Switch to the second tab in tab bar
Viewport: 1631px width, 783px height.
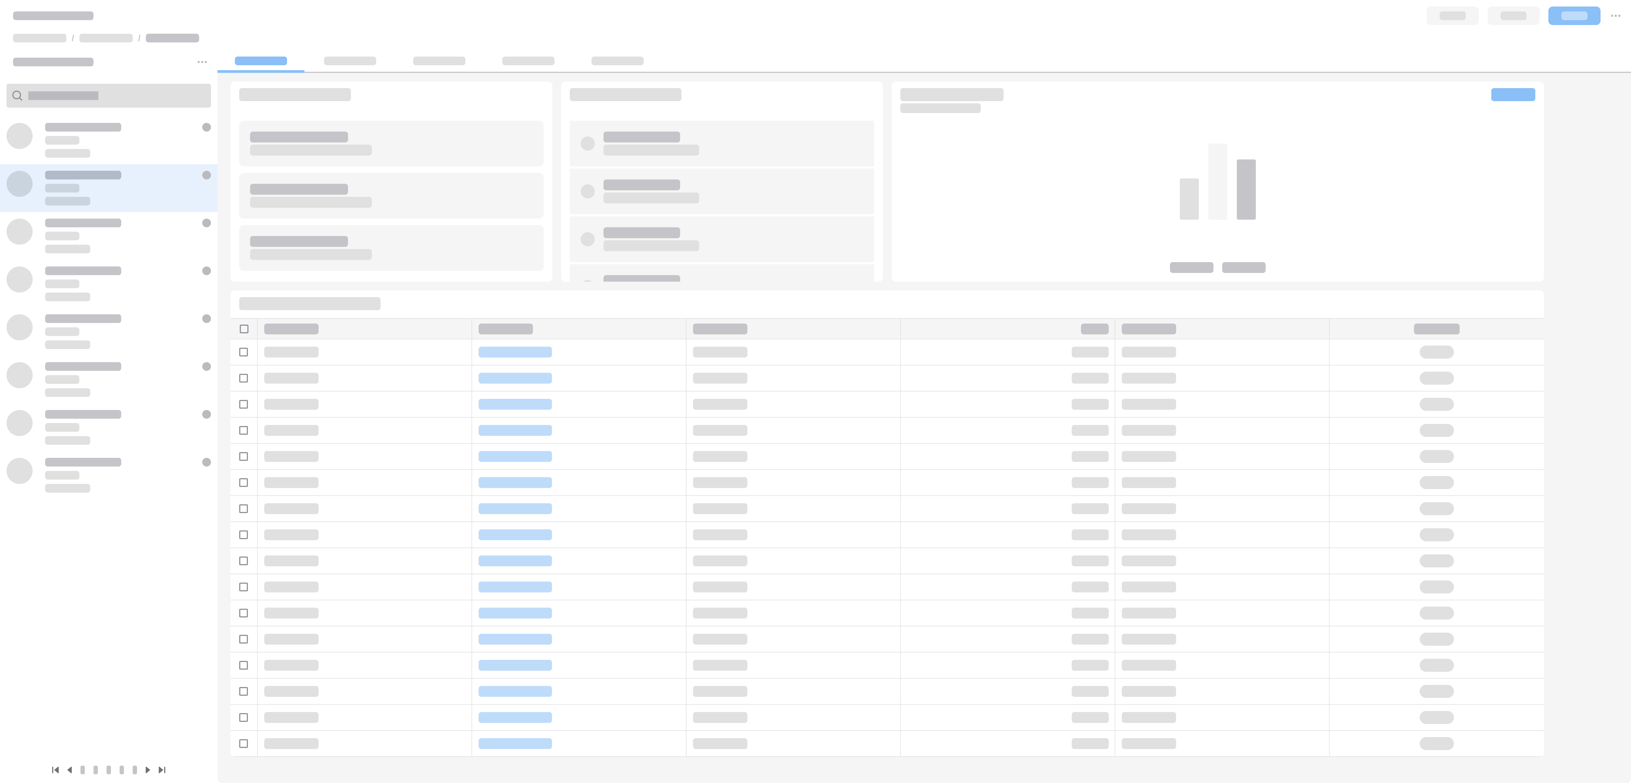point(350,61)
